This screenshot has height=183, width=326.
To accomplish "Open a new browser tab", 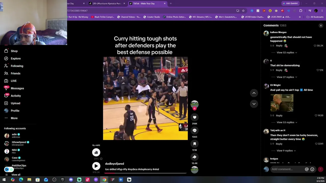I will (x=171, y=4).
